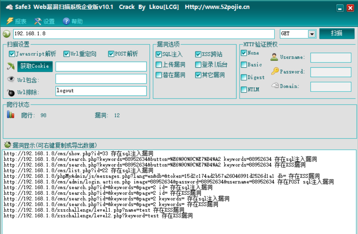
Task: Click the Password input field
Action: click(331, 72)
